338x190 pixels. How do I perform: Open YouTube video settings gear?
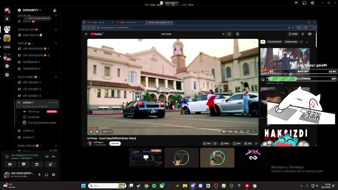(x=236, y=131)
